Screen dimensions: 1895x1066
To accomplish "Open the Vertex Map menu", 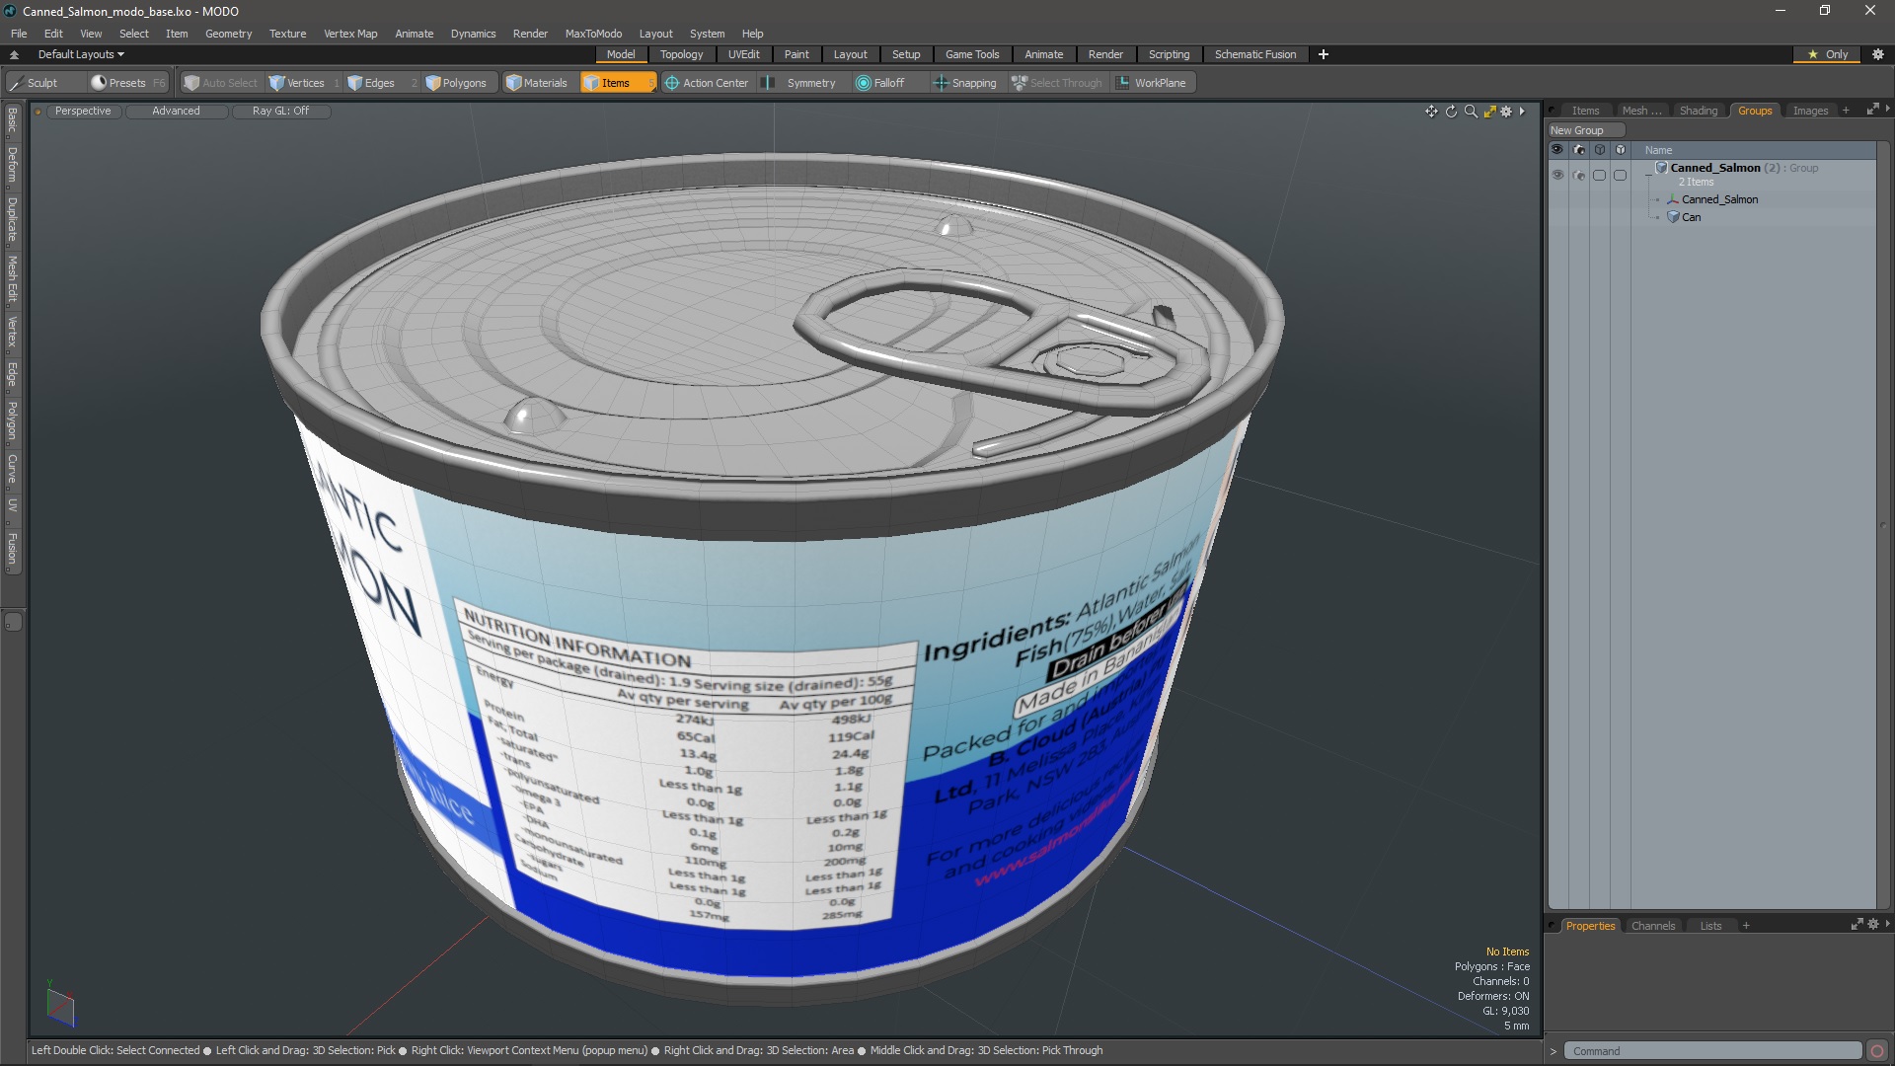I will point(350,34).
